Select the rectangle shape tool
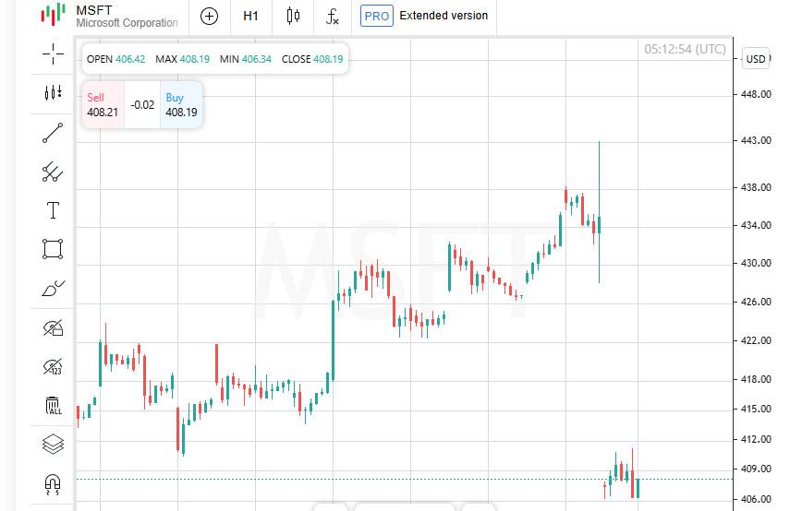Image resolution: width=790 pixels, height=511 pixels. coord(53,249)
